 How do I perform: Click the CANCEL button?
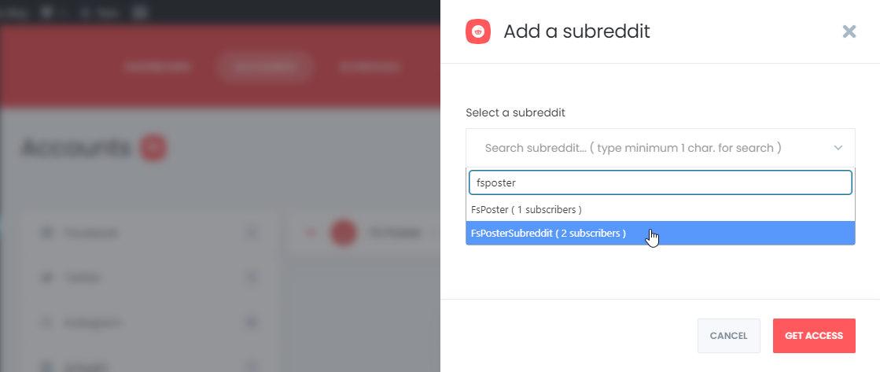tap(728, 336)
